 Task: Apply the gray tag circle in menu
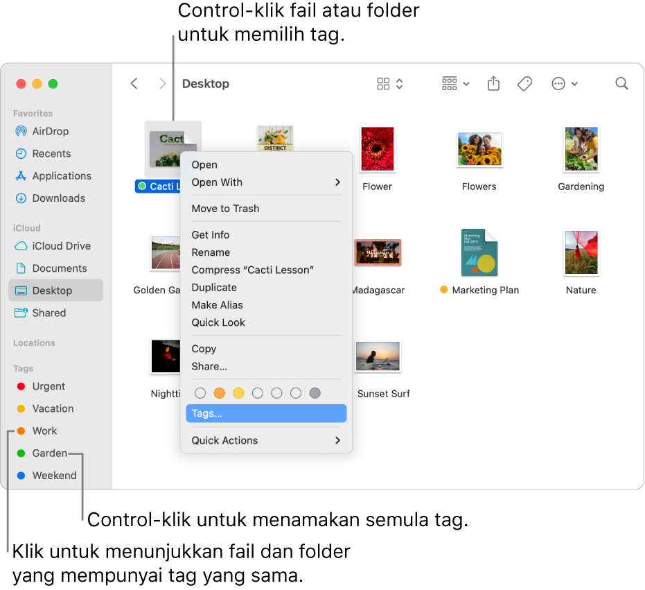[315, 393]
